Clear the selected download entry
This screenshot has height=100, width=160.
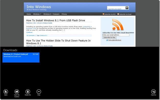[x=39, y=92]
